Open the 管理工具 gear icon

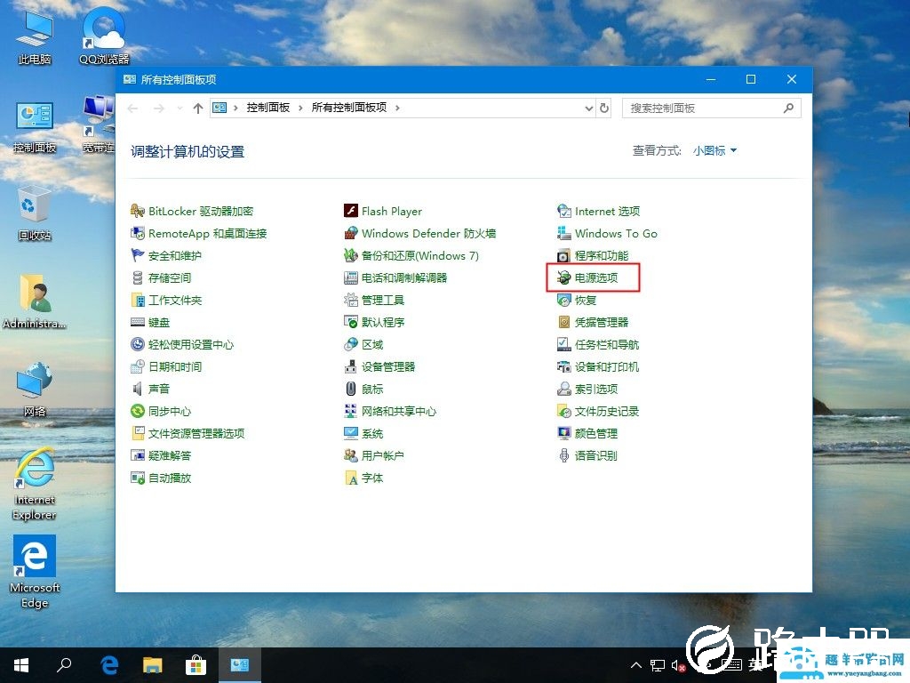(350, 301)
